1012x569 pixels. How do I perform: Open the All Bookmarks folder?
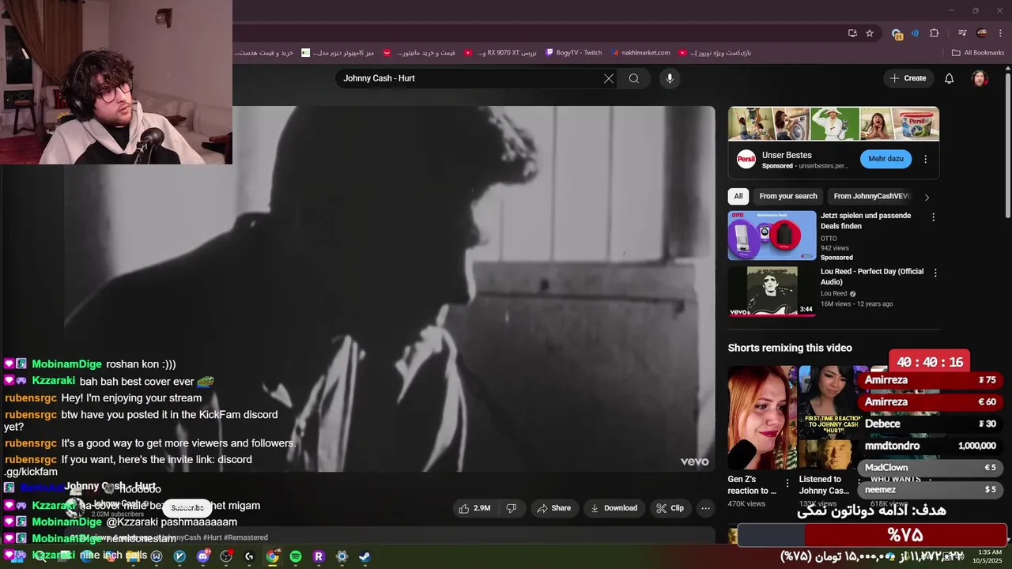click(x=978, y=53)
